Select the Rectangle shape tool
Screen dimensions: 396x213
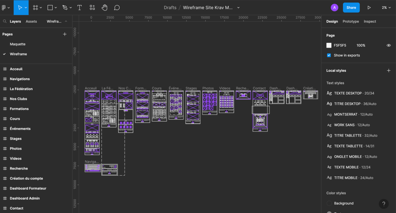pyautogui.click(x=50, y=8)
